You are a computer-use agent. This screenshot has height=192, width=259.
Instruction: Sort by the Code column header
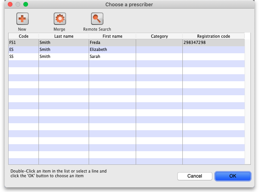[23, 36]
